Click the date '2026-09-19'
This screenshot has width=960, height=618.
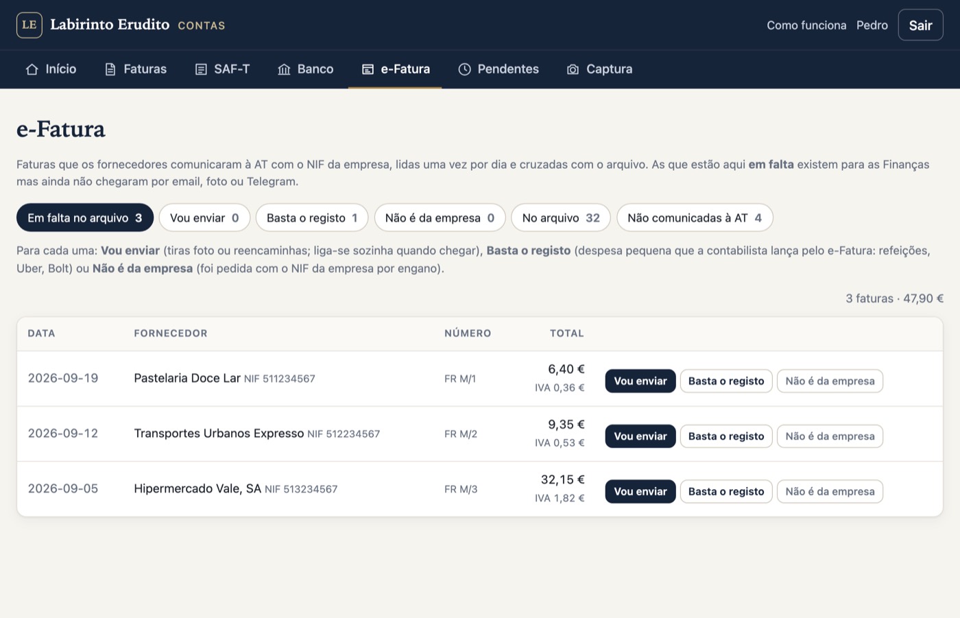(x=63, y=378)
